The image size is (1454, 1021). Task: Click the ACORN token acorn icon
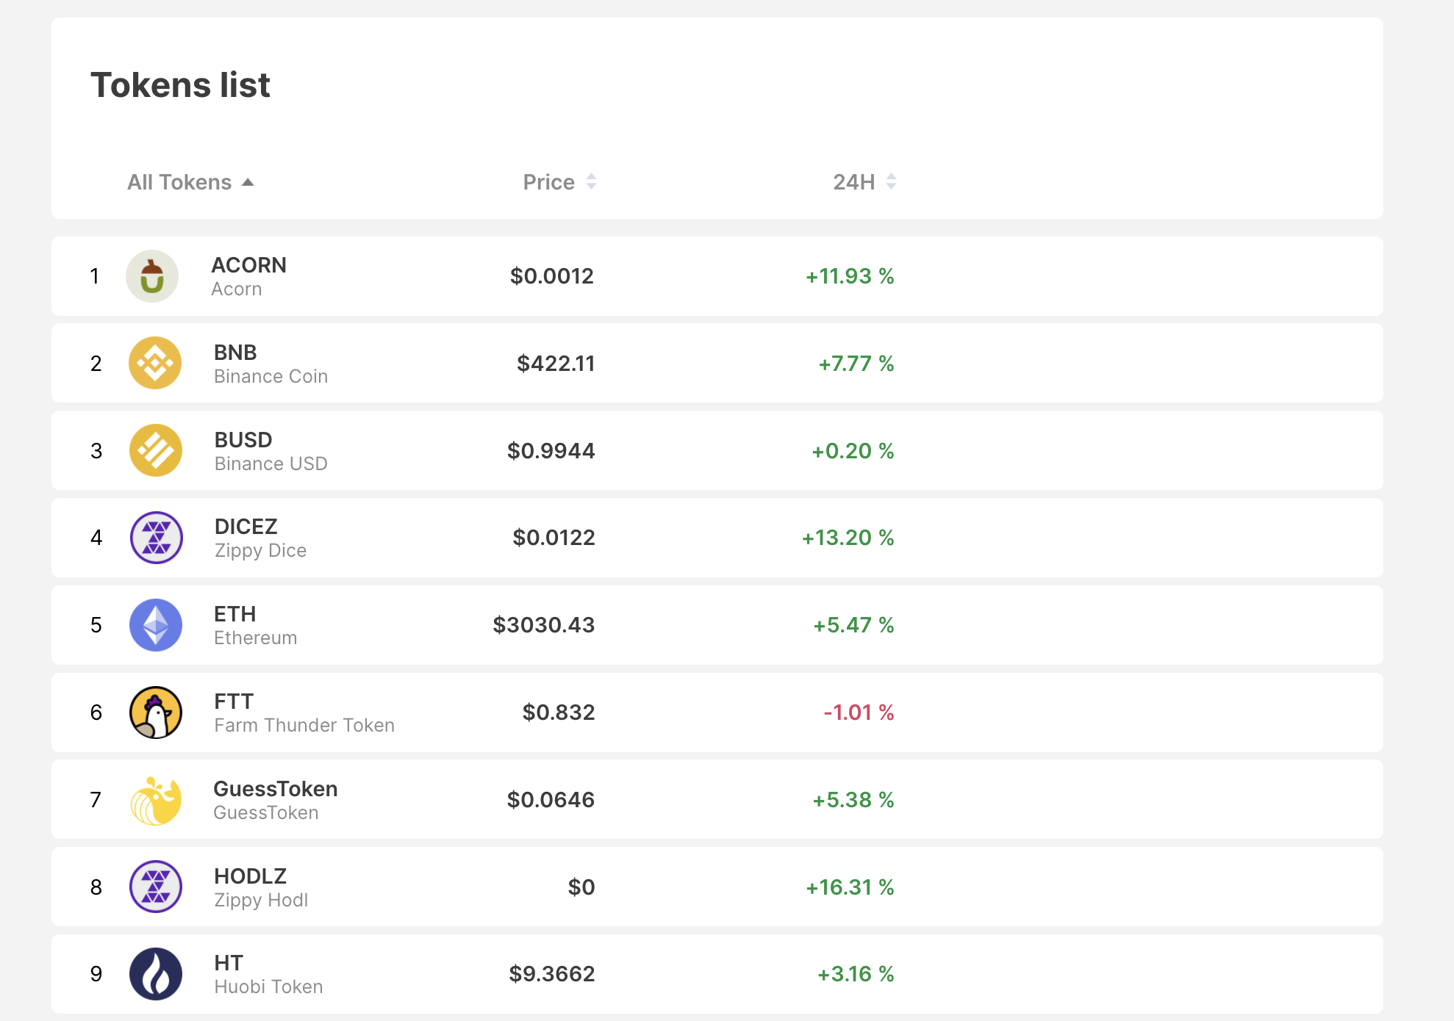point(152,276)
